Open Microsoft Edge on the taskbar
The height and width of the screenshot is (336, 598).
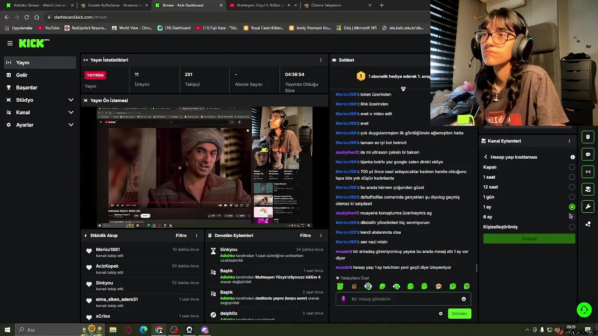143,330
